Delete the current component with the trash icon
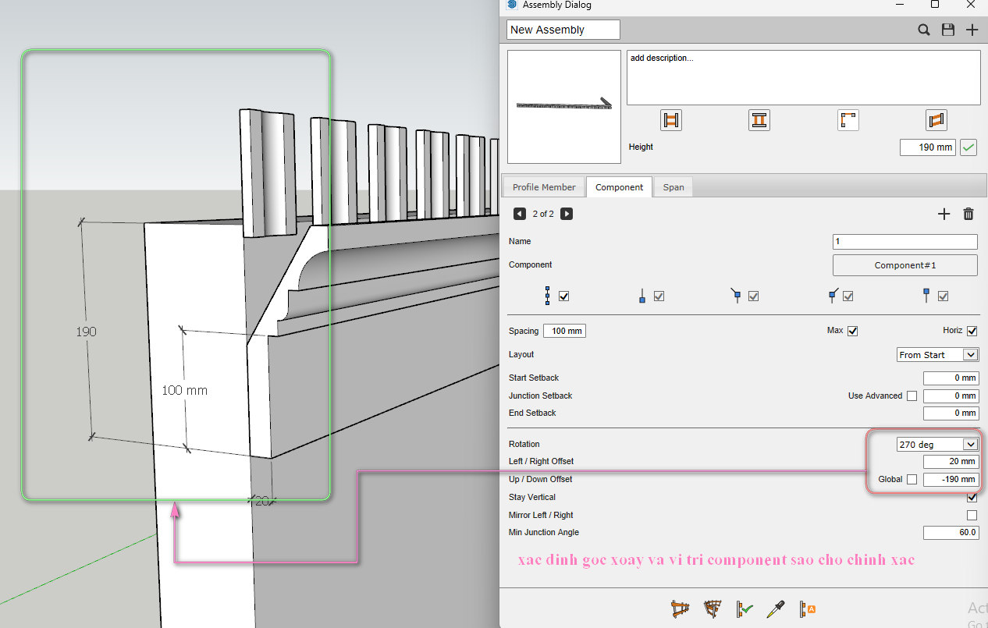The height and width of the screenshot is (628, 988). coord(968,214)
